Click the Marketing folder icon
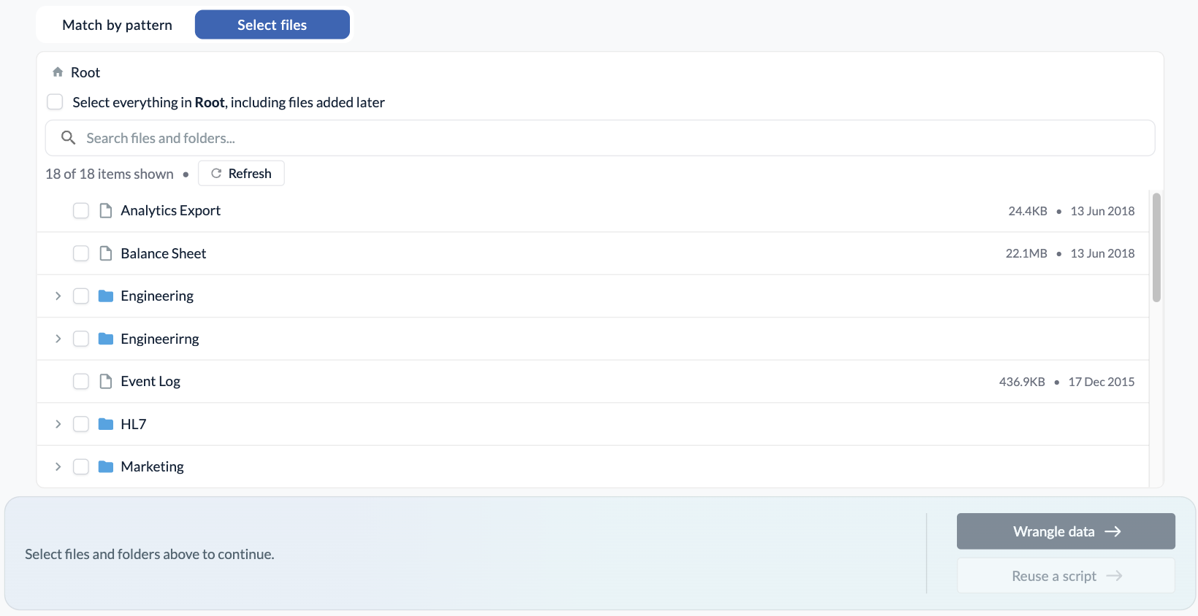Image resolution: width=1198 pixels, height=616 pixels. click(x=106, y=466)
